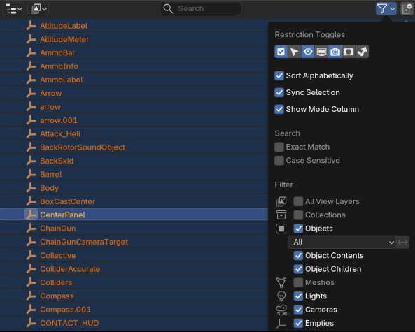Click the Lights bulb icon
The height and width of the screenshot is (332, 415).
281,296
